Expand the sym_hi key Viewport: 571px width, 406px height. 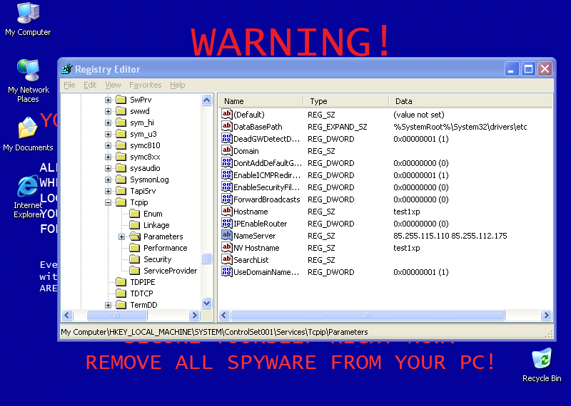coord(108,123)
